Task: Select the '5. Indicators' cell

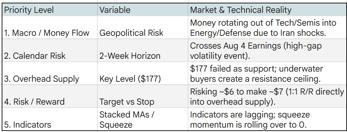Action: (x=50, y=119)
